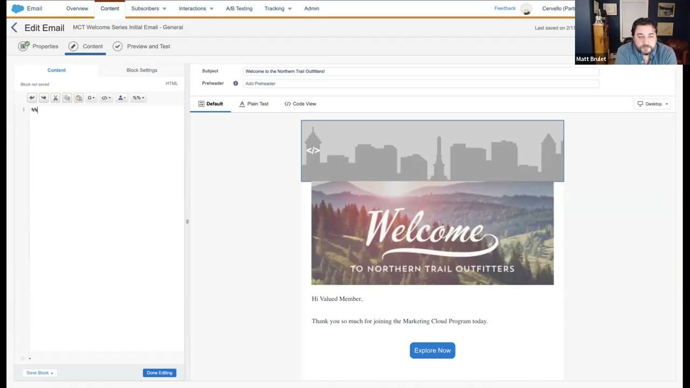Click the email name 'MCT Welcome Series Initial Email'
The width and height of the screenshot is (690, 388).
(128, 27)
